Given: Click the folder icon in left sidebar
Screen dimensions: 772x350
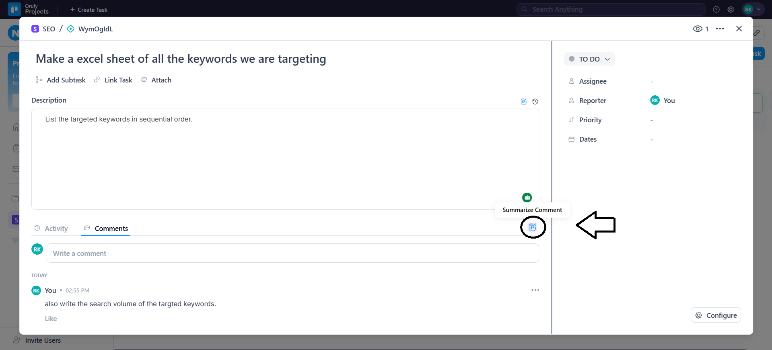Looking at the screenshot, I should (15, 198).
